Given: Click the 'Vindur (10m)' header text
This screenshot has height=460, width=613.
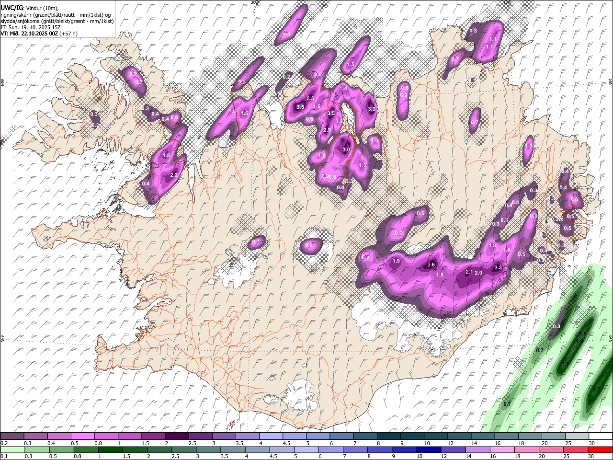Looking at the screenshot, I should [41, 8].
